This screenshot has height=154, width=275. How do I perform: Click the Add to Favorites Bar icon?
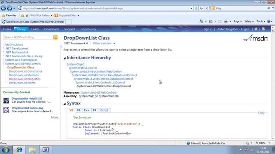[22, 15]
